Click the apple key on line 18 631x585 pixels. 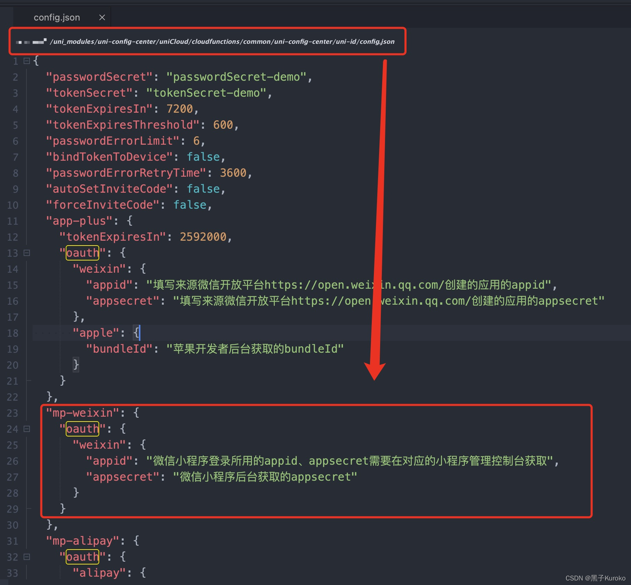click(97, 332)
